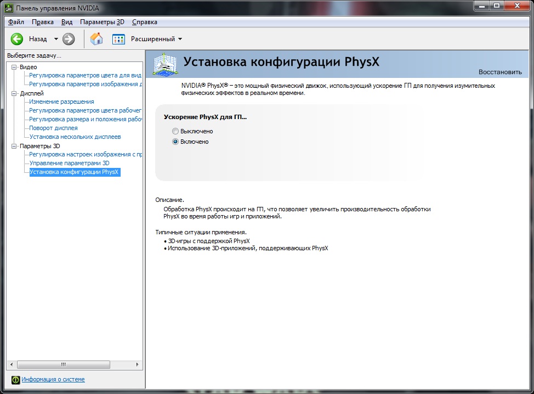Select the Выключено radio button
Screen dimensions: 534x394
pyautogui.click(x=175, y=132)
